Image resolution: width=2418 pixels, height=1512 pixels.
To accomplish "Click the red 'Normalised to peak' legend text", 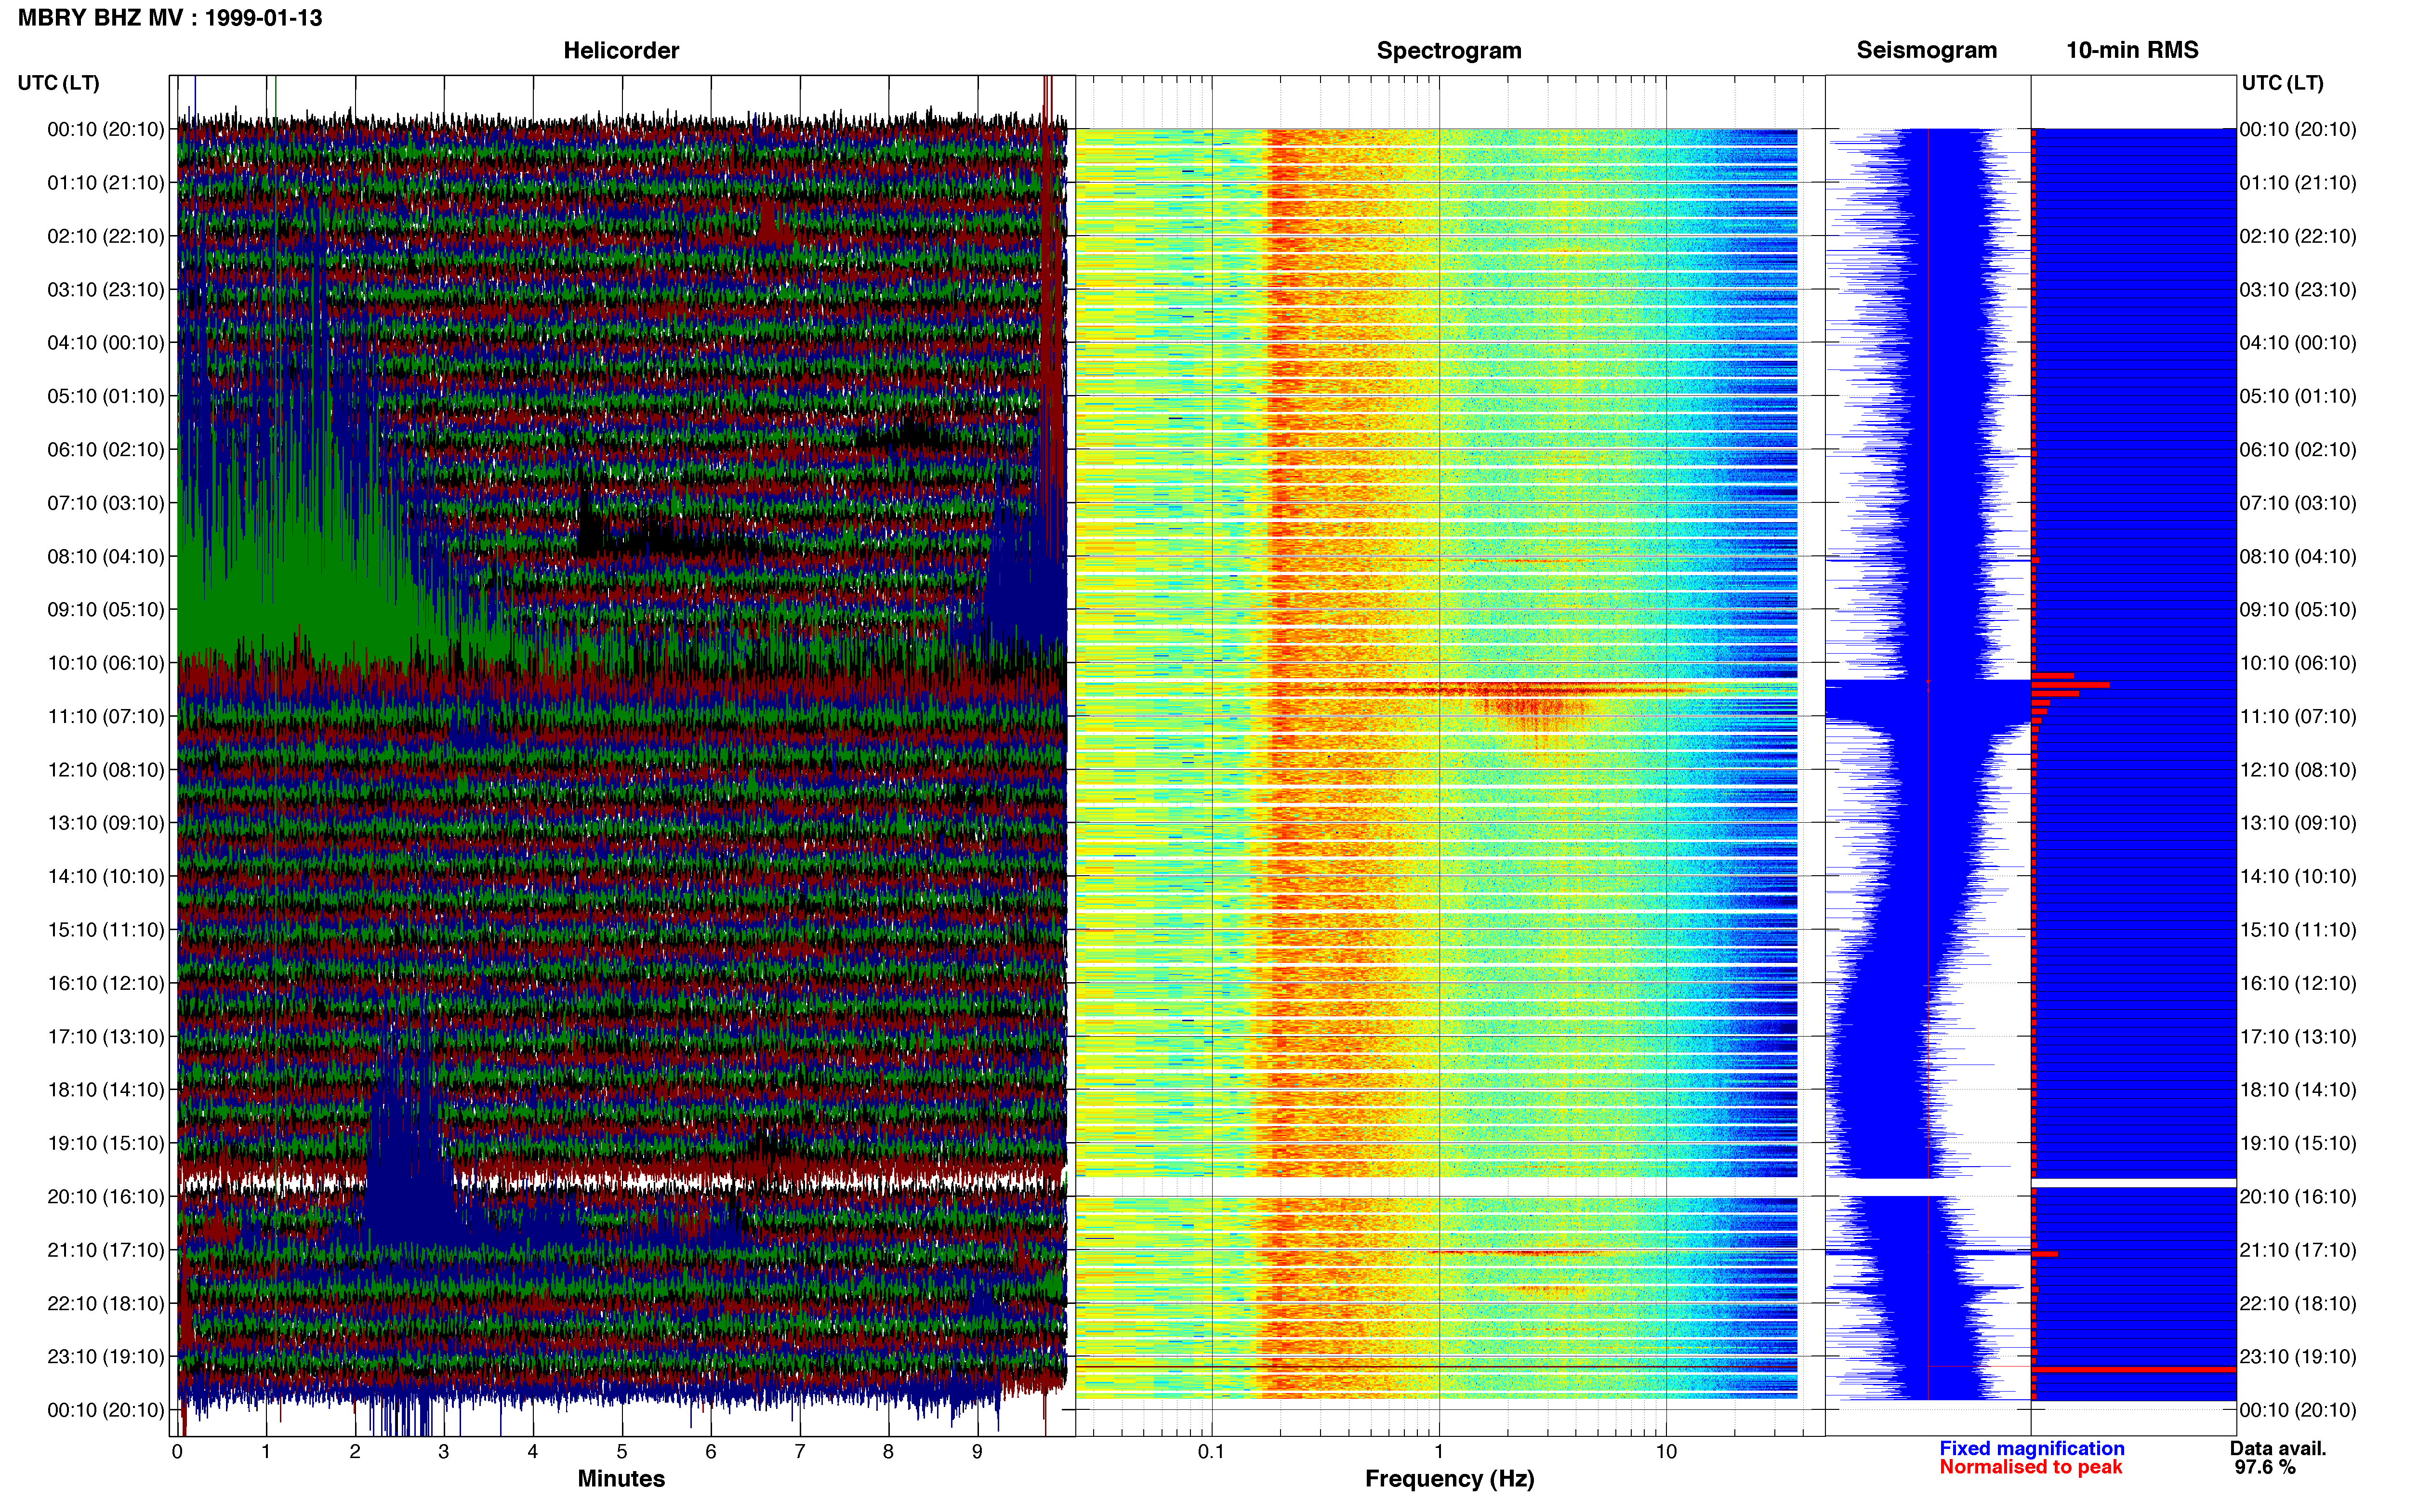I will click(x=2030, y=1467).
